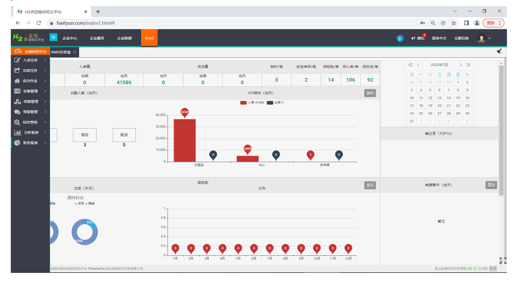Click the 预警管理 chat bubbles icon
This screenshot has height=281, width=524.
point(17,112)
